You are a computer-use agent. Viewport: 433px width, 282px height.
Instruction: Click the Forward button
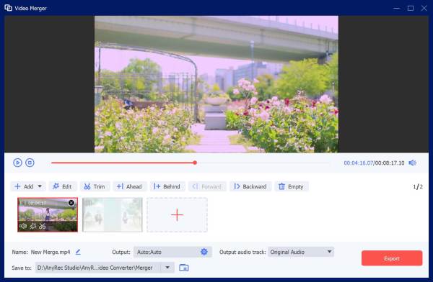click(x=207, y=186)
